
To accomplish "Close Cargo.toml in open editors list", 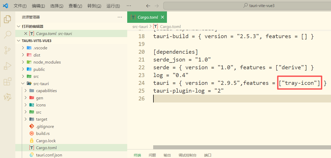I will [25, 33].
